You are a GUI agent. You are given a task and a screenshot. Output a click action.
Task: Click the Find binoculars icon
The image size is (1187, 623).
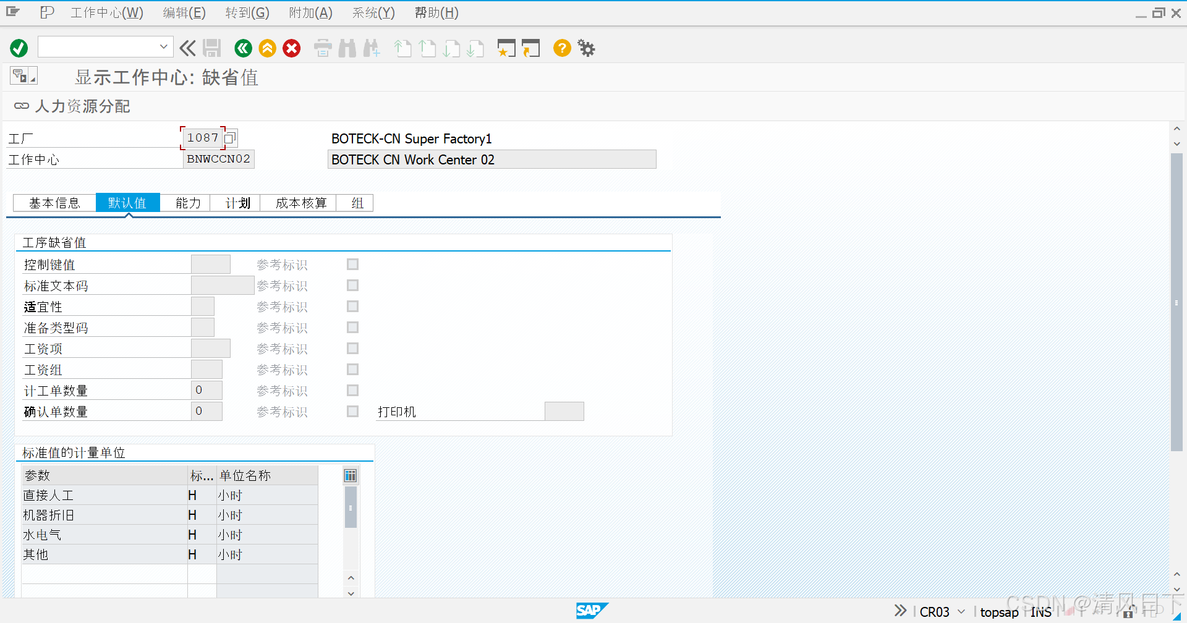[x=347, y=48]
